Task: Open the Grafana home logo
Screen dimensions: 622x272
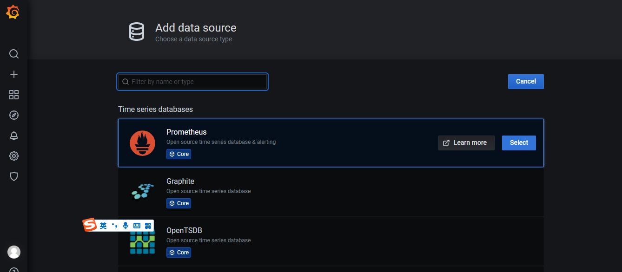Action: tap(13, 13)
